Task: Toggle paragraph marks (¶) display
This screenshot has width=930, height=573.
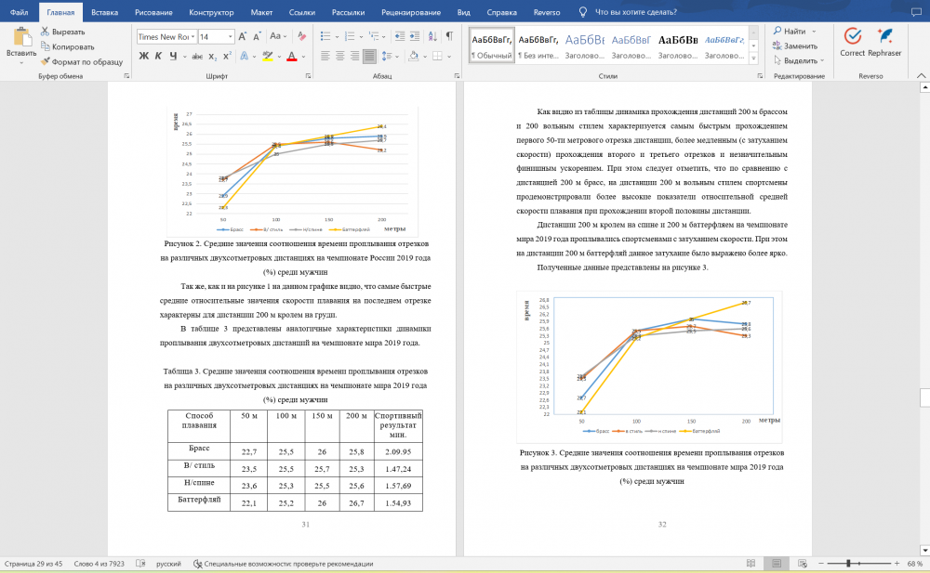Action: pos(449,37)
